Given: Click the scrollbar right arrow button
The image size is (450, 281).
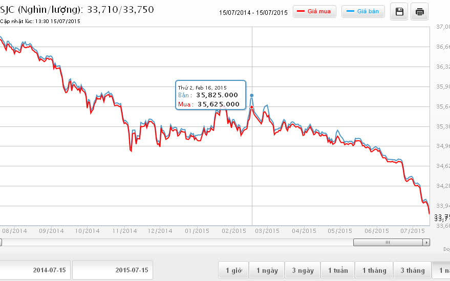Looking at the screenshot, I should point(426,243).
